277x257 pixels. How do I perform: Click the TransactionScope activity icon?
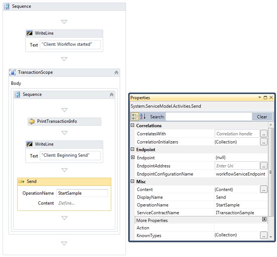tap(13, 72)
